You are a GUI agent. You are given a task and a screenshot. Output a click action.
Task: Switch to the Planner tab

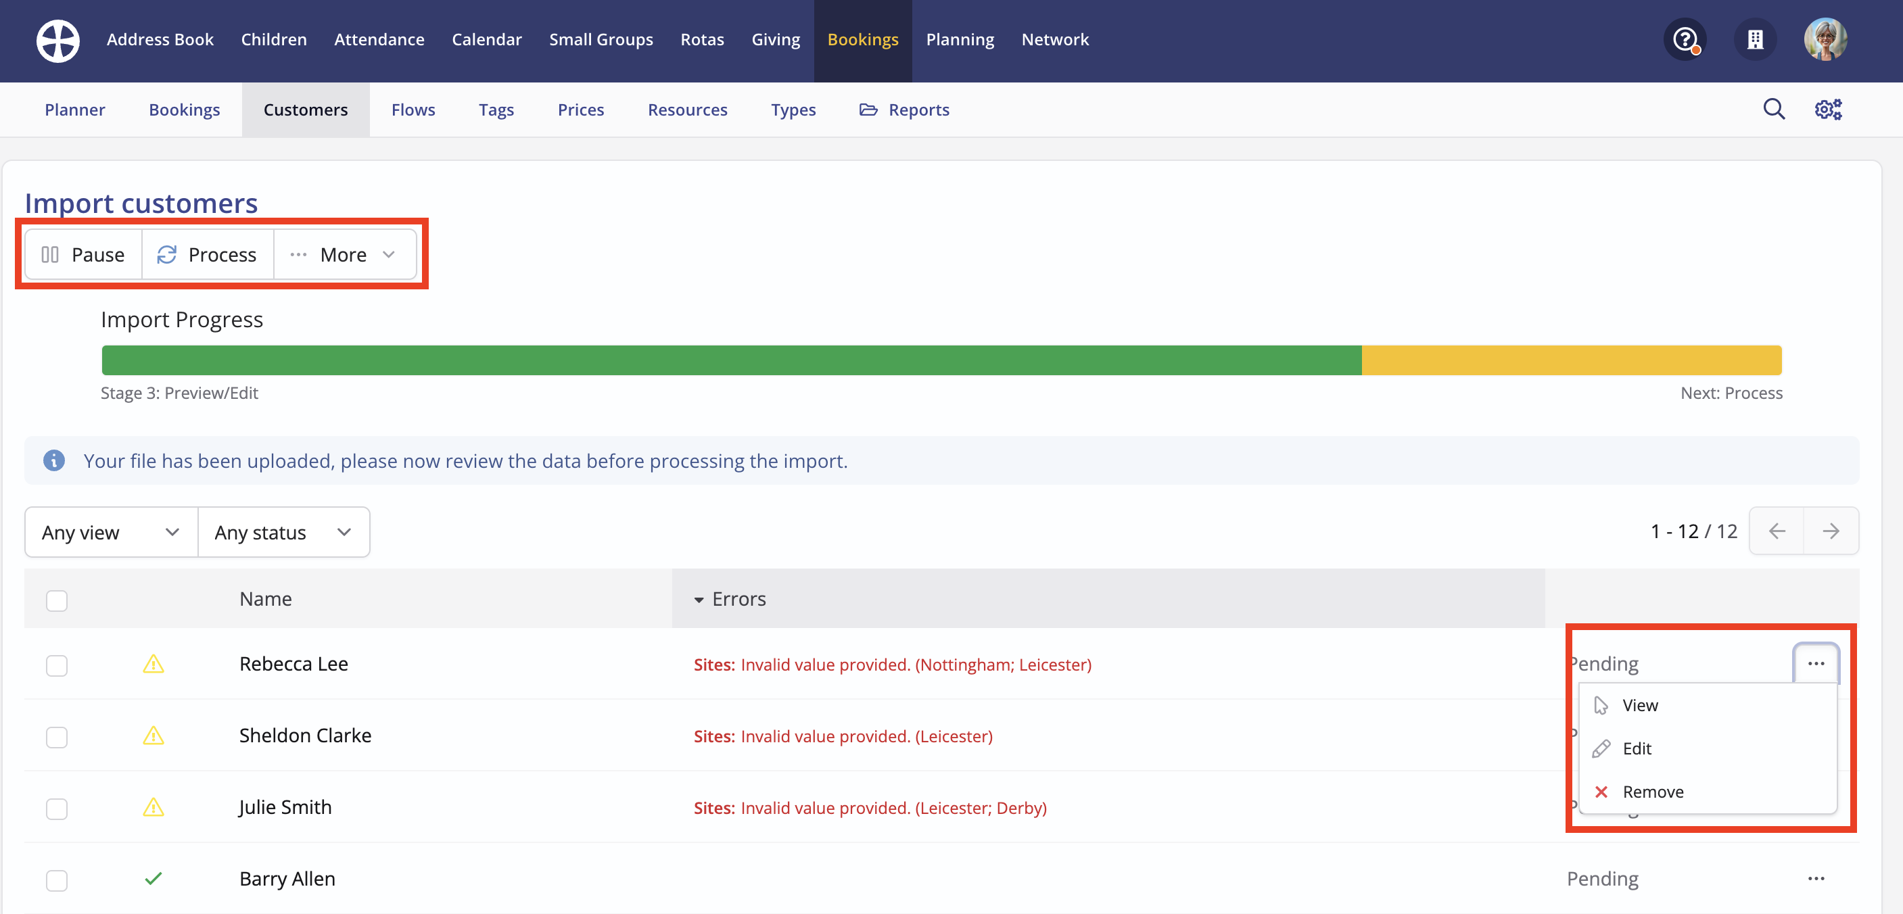(x=75, y=110)
